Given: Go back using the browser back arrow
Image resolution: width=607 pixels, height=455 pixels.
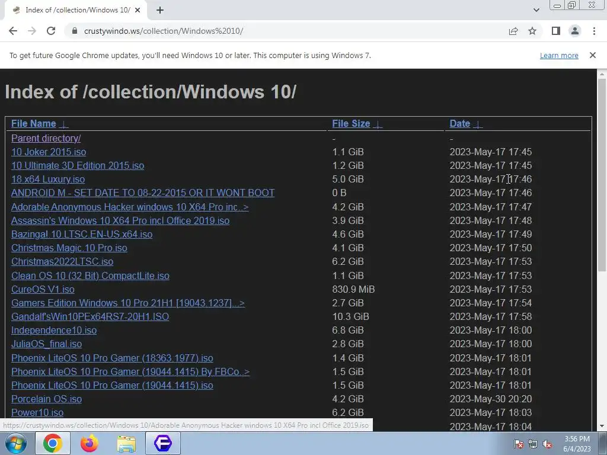Looking at the screenshot, I should pyautogui.click(x=13, y=31).
